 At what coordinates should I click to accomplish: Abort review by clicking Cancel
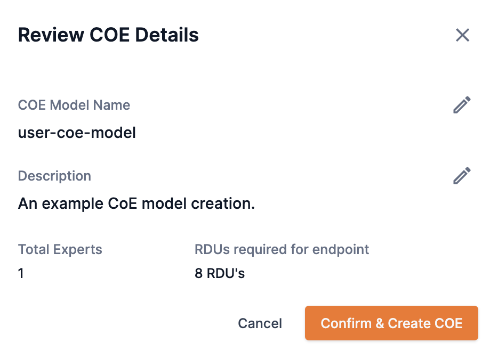coord(260,323)
